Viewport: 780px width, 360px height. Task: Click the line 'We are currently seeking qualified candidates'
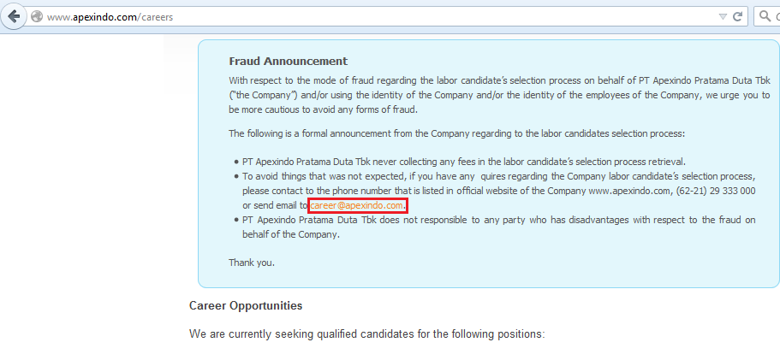tap(367, 334)
